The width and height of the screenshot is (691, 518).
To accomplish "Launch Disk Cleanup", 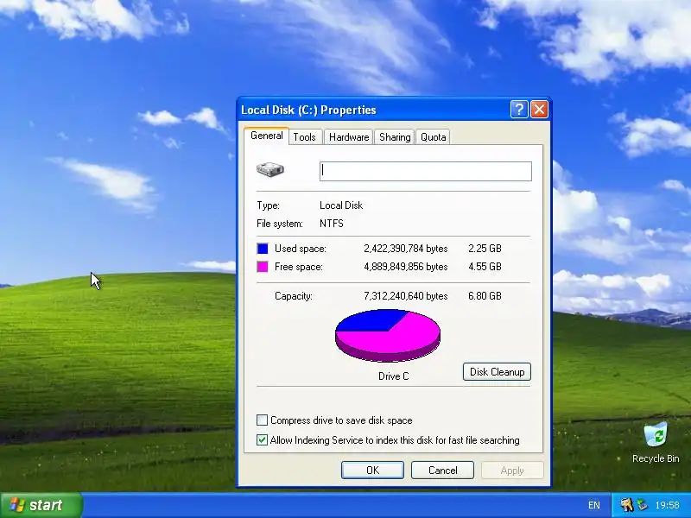I will 497,372.
